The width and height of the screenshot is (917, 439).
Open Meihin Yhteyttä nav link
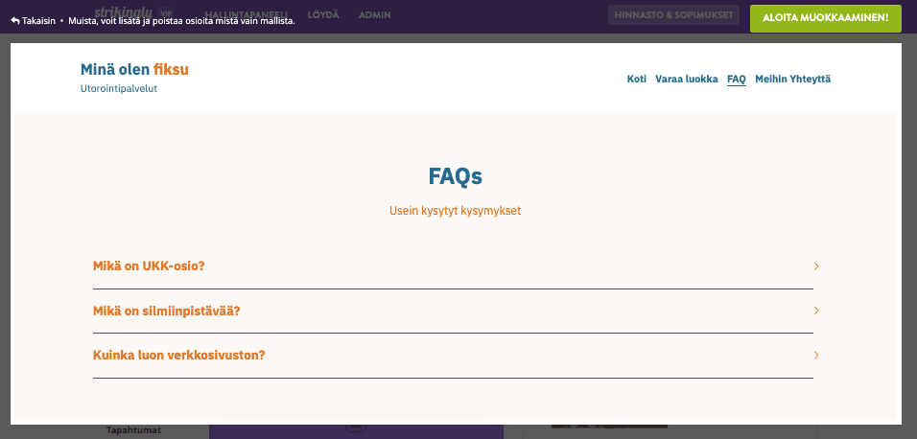tap(793, 79)
